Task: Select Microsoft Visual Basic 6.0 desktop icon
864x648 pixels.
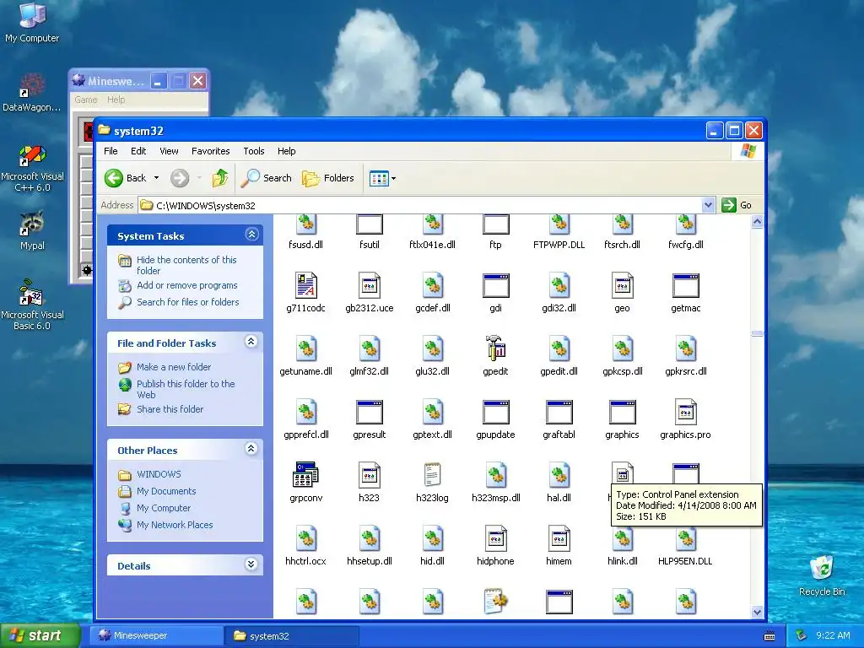Action: tap(31, 292)
